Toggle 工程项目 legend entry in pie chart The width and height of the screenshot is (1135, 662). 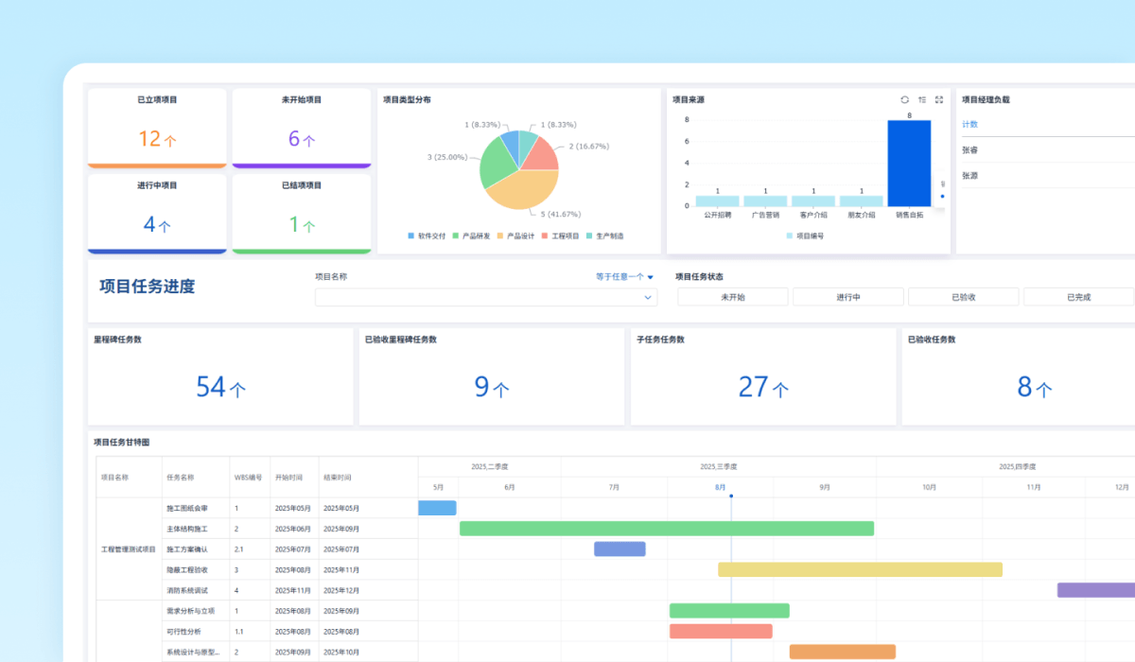click(560, 235)
